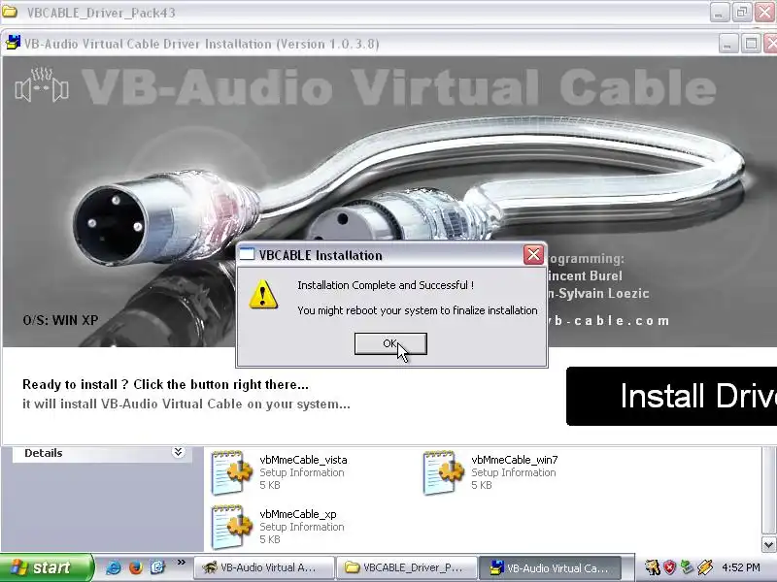This screenshot has width=777, height=582.
Task: Click the VB-Audio speaker logo icon
Action: click(x=42, y=85)
